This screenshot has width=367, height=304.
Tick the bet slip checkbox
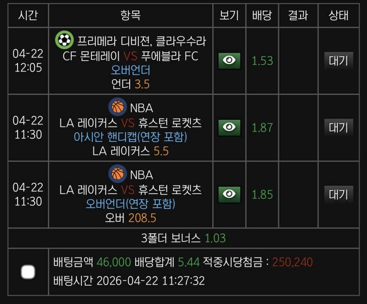tap(28, 272)
